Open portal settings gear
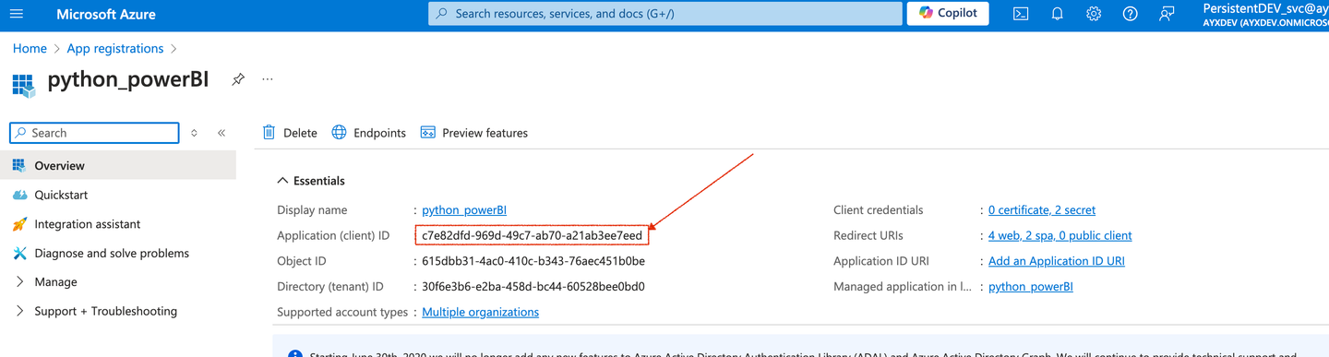 click(1094, 14)
